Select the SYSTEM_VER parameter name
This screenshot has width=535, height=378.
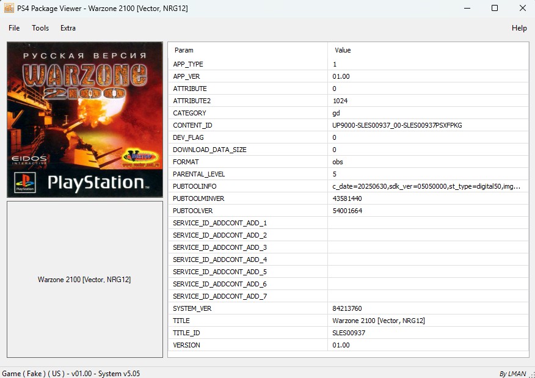(x=192, y=309)
